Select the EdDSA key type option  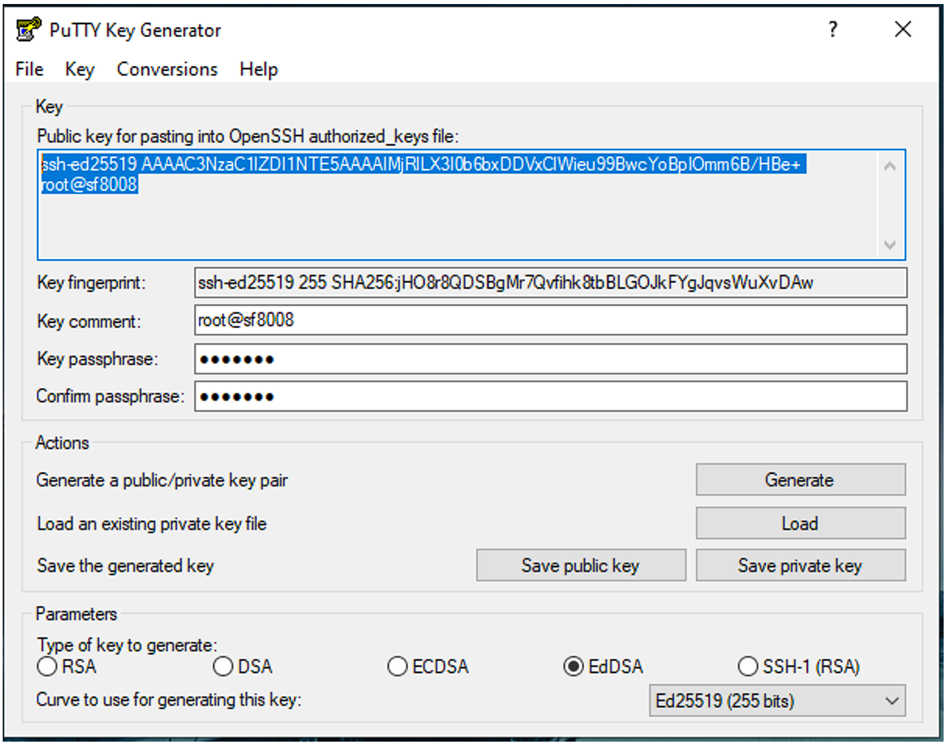pyautogui.click(x=573, y=666)
